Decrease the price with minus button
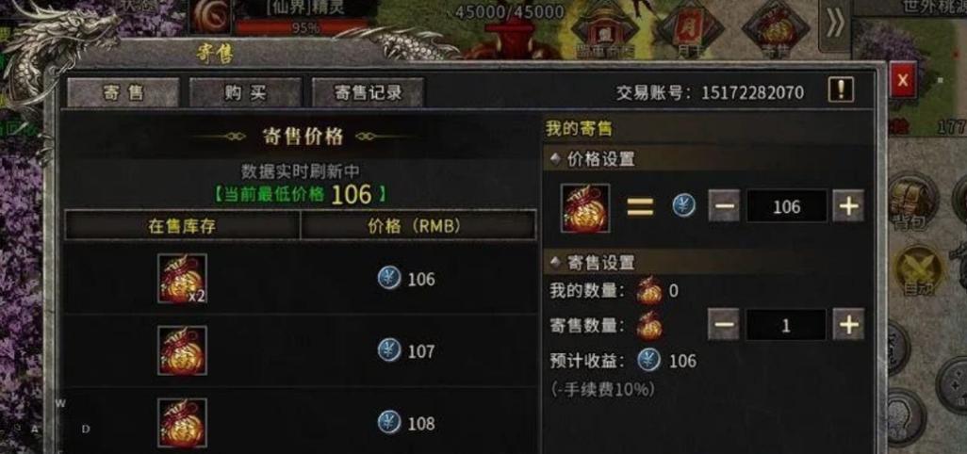Image resolution: width=967 pixels, height=454 pixels. click(724, 206)
